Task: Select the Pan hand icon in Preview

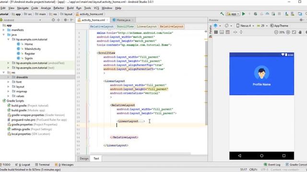Action: [x=300, y=32]
